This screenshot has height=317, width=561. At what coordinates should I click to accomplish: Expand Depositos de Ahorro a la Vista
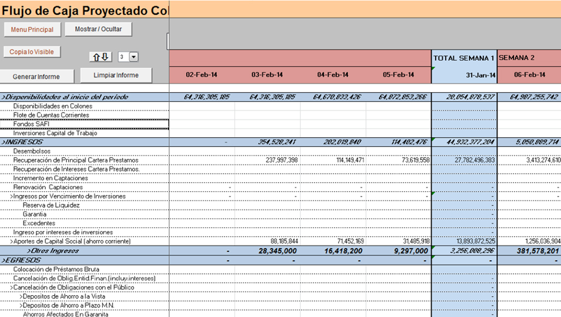tap(62, 296)
